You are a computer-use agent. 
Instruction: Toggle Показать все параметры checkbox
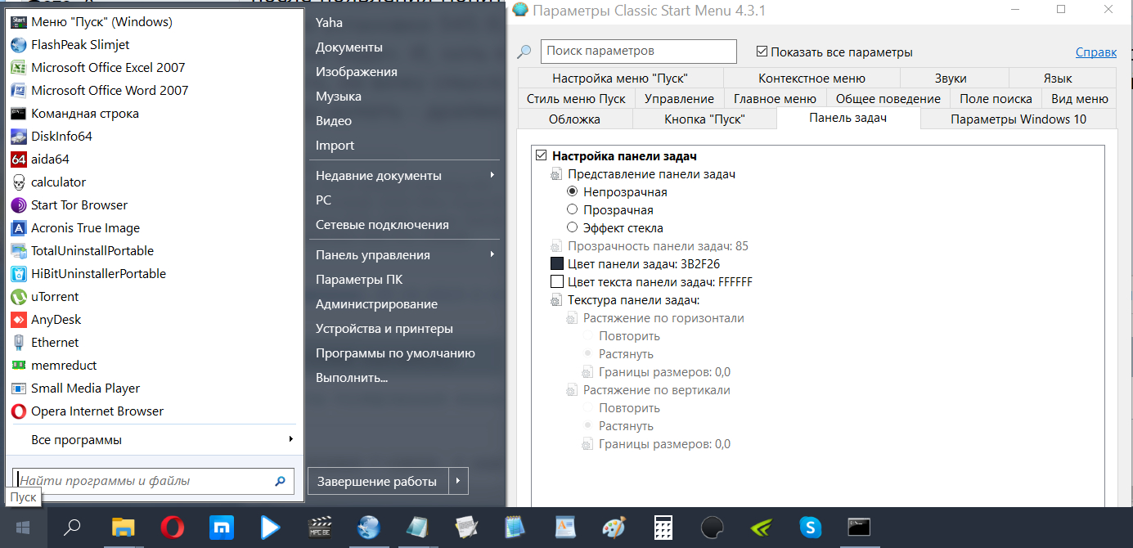pyautogui.click(x=762, y=52)
